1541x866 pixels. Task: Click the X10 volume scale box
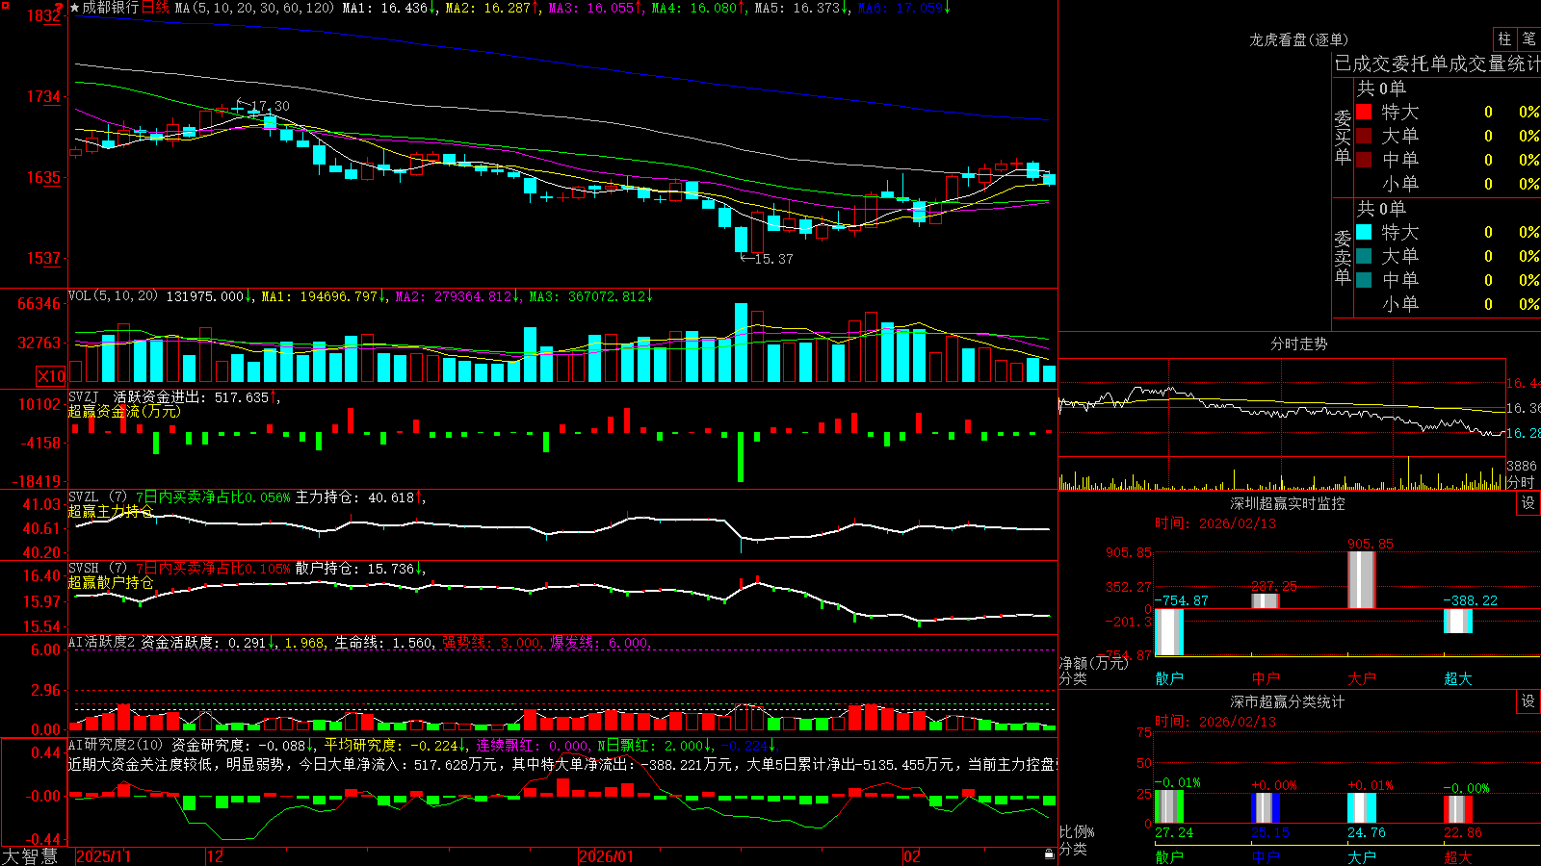pyautogui.click(x=51, y=376)
